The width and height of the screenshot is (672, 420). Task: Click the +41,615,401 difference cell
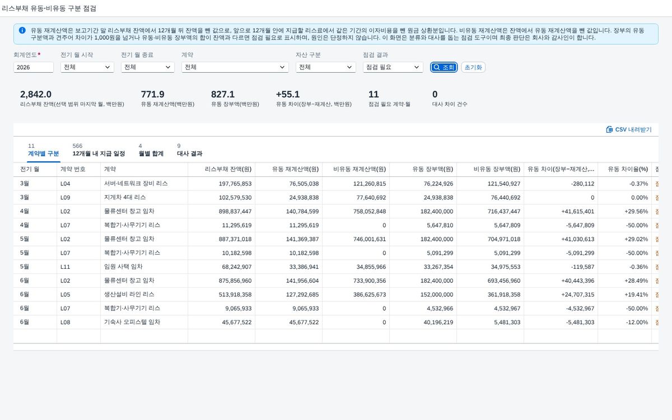[561, 212]
